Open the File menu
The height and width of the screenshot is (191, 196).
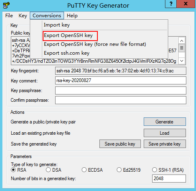tap(9, 16)
